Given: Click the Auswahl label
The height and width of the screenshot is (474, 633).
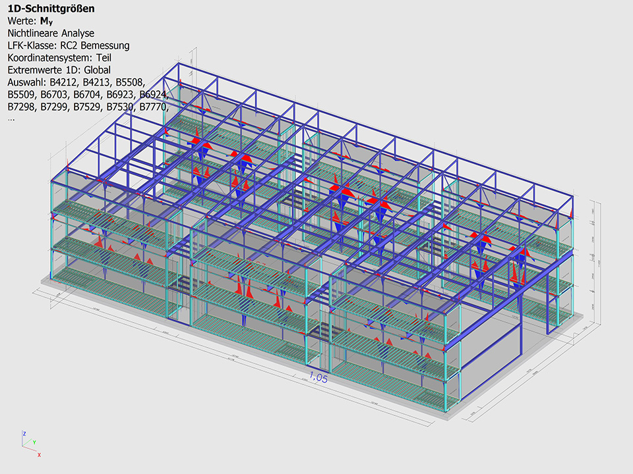Looking at the screenshot, I should tap(26, 82).
